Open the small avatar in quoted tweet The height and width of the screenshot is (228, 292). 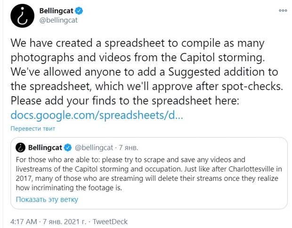pos(20,148)
